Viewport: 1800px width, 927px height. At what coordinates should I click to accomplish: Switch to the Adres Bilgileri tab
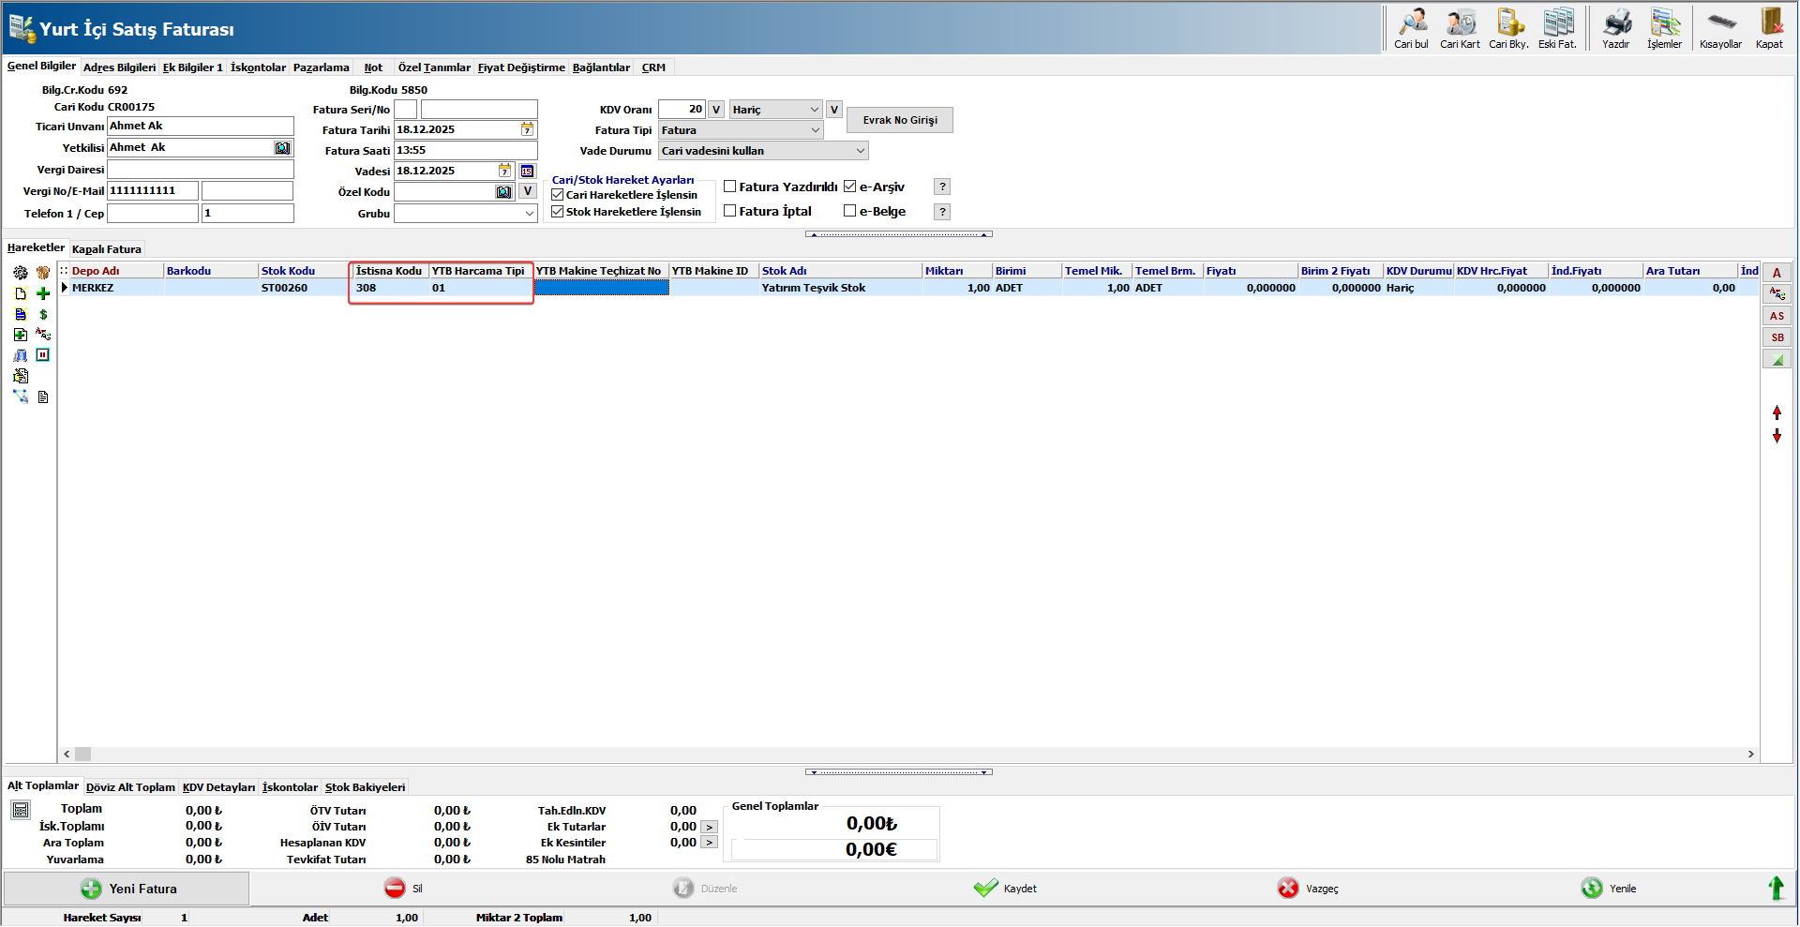click(119, 67)
